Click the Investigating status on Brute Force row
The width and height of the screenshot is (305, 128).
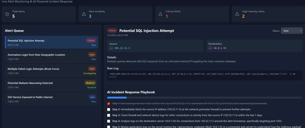90,73
